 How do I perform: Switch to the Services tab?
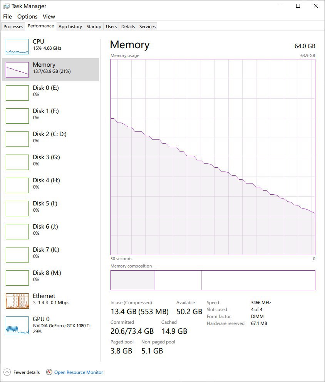[x=147, y=27]
